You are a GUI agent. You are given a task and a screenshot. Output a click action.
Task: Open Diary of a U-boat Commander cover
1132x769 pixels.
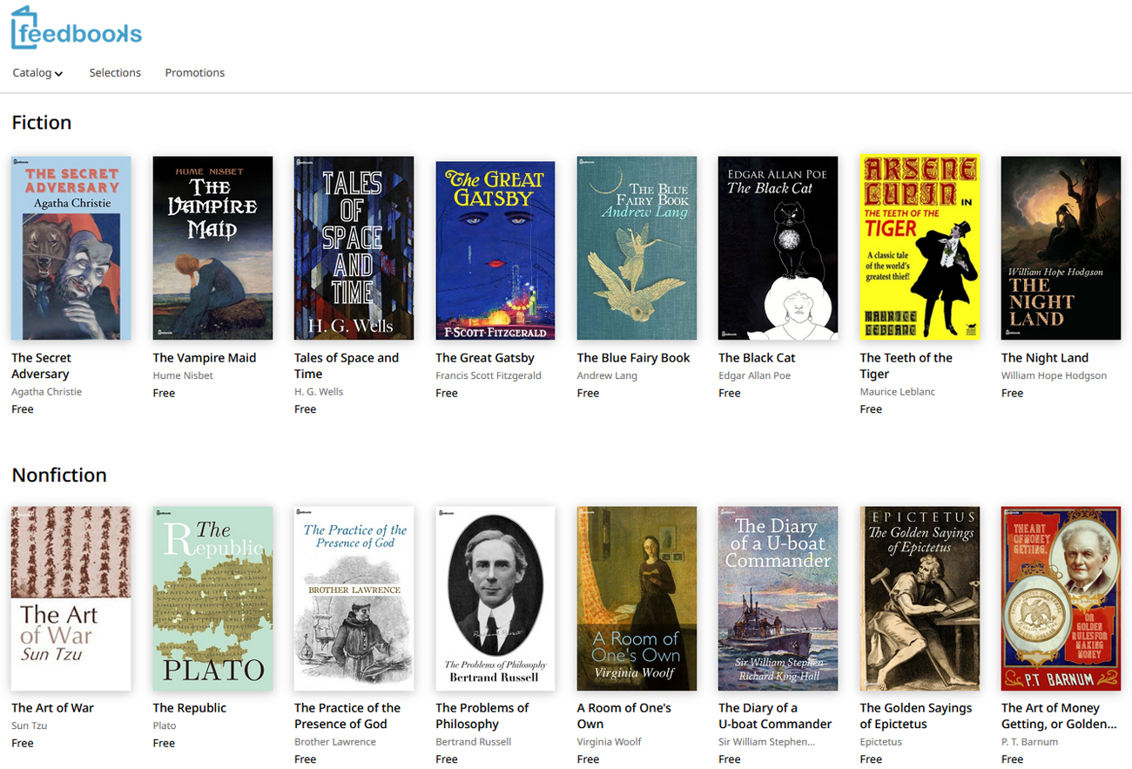pos(778,598)
